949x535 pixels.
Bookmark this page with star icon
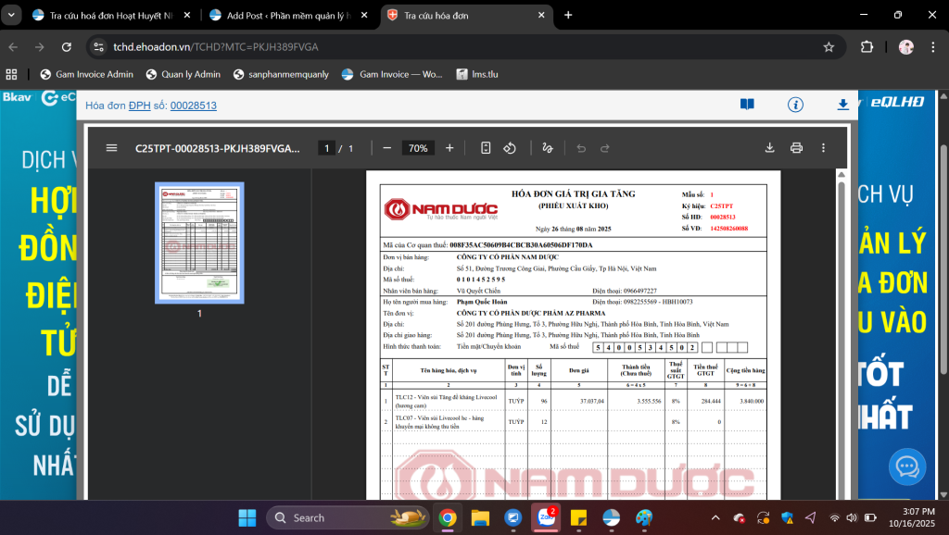[x=829, y=46]
